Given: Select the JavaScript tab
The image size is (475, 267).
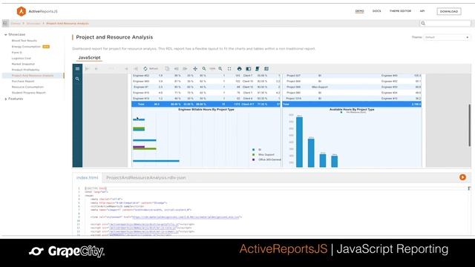Looking at the screenshot, I should [x=89, y=58].
